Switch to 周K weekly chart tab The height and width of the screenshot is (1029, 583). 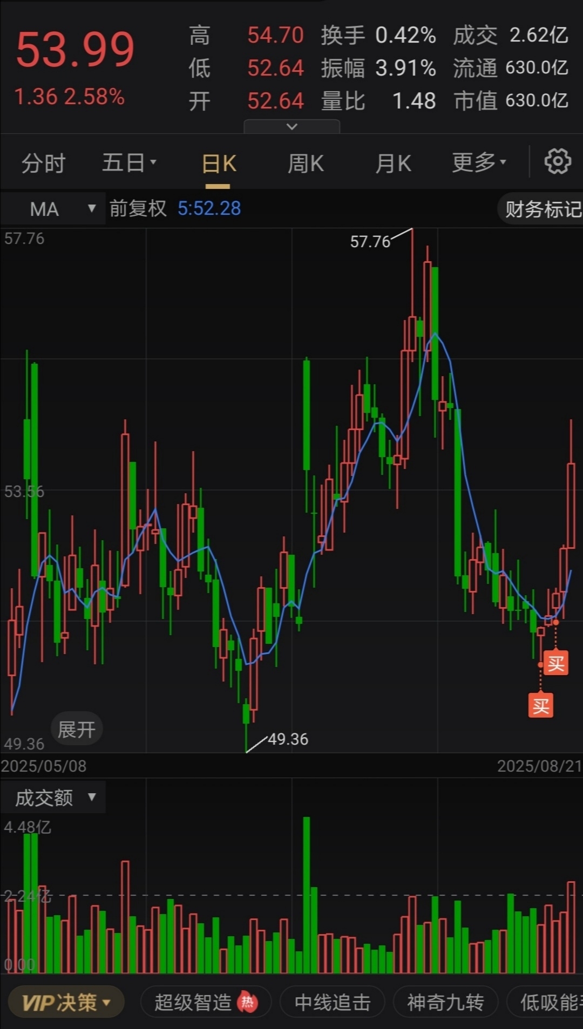click(306, 163)
